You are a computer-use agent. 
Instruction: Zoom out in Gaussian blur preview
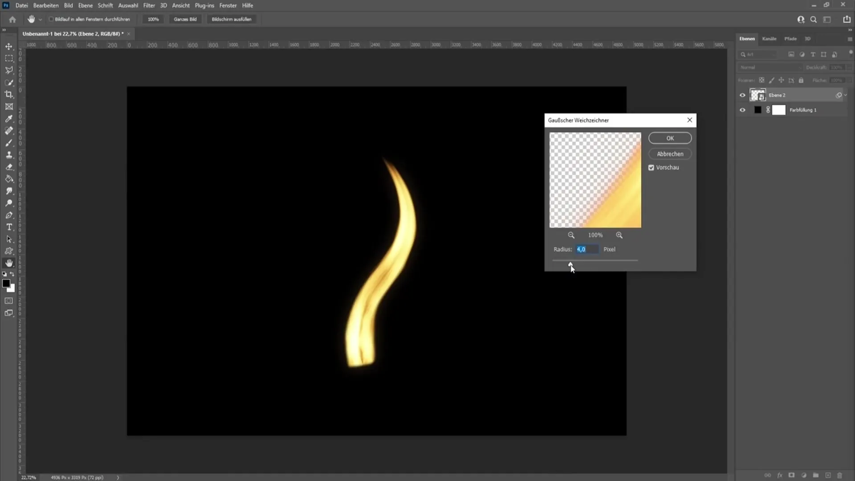571,235
